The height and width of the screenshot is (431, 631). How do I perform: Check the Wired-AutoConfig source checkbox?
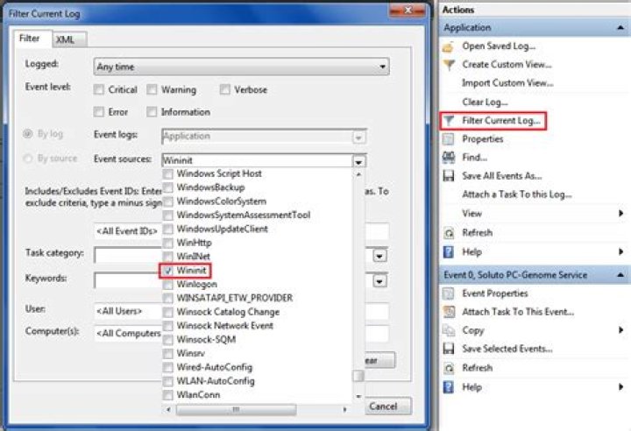coord(168,367)
